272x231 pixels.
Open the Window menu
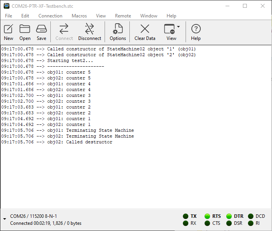coord(149,16)
